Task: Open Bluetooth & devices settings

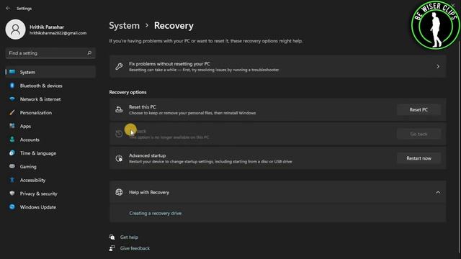Action: (x=50, y=86)
